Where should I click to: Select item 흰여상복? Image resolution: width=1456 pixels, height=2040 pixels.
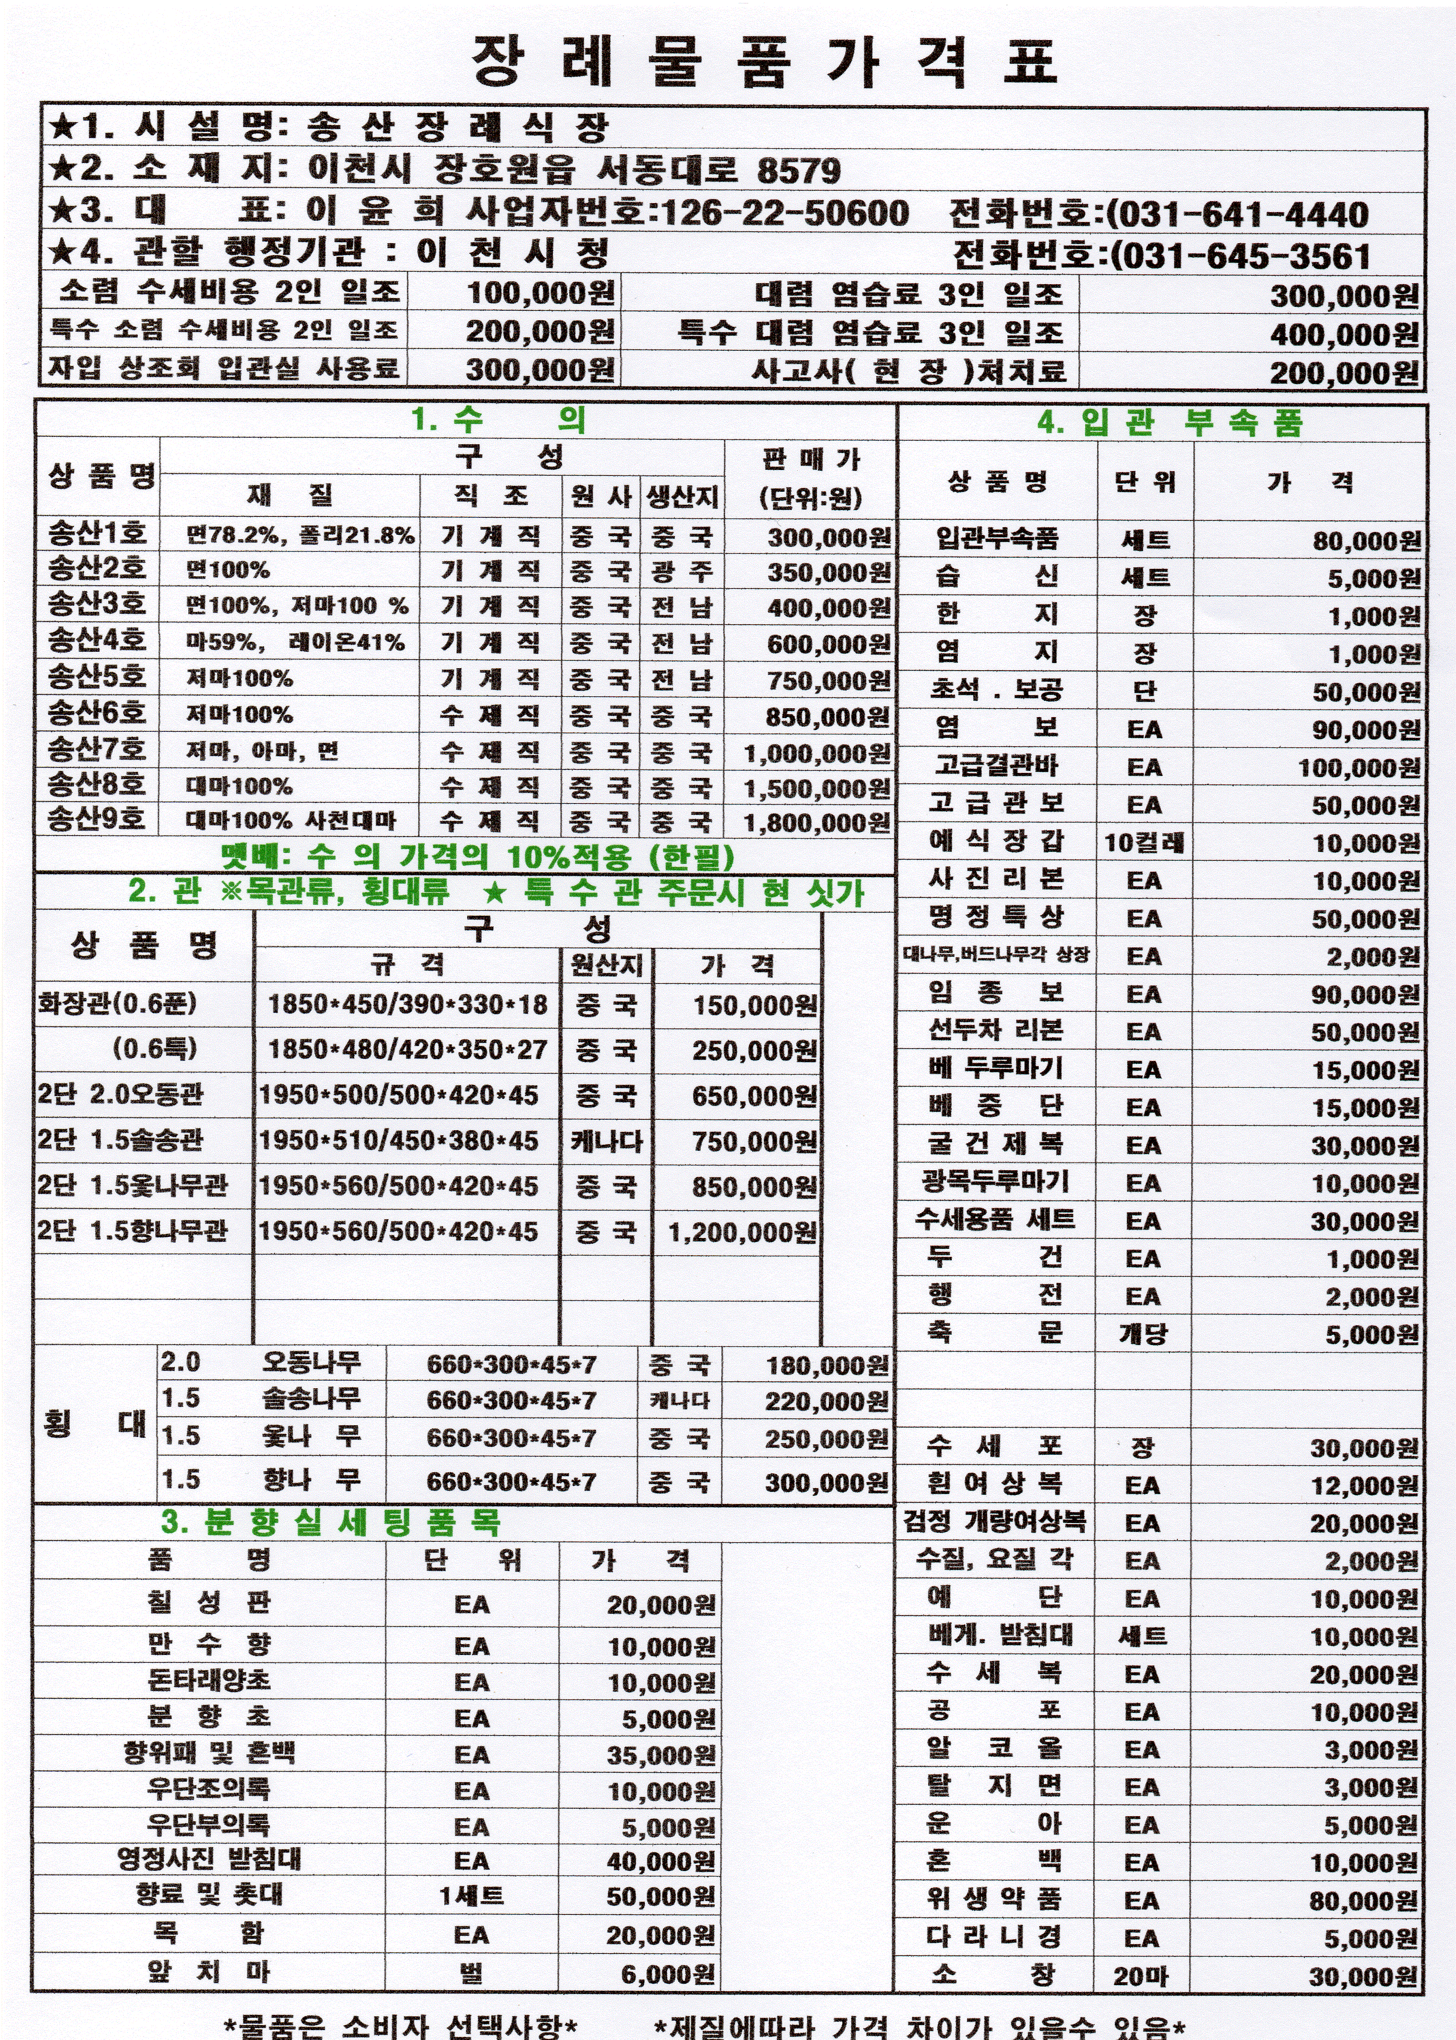click(x=995, y=1484)
